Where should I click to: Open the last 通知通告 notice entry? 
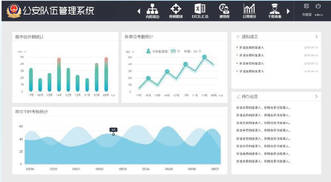pos(252,71)
